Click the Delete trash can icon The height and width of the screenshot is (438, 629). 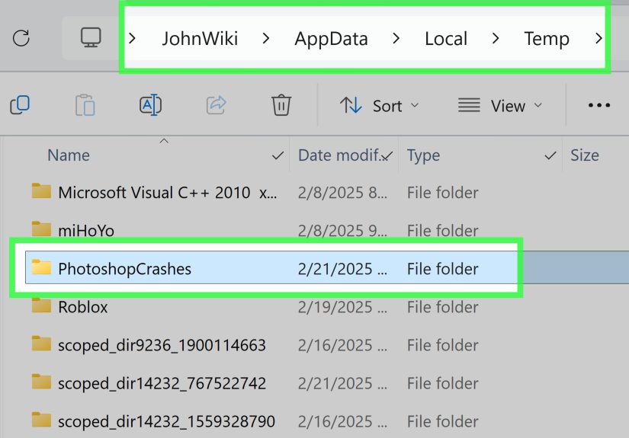281,105
